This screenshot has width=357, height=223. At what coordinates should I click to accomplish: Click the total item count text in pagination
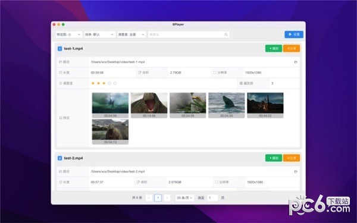(x=137, y=198)
